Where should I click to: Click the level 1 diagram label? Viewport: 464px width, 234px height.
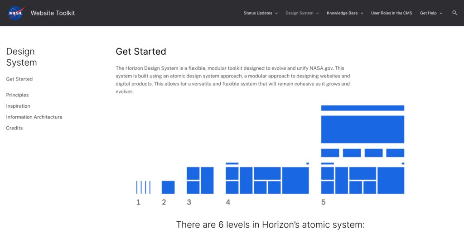point(138,202)
